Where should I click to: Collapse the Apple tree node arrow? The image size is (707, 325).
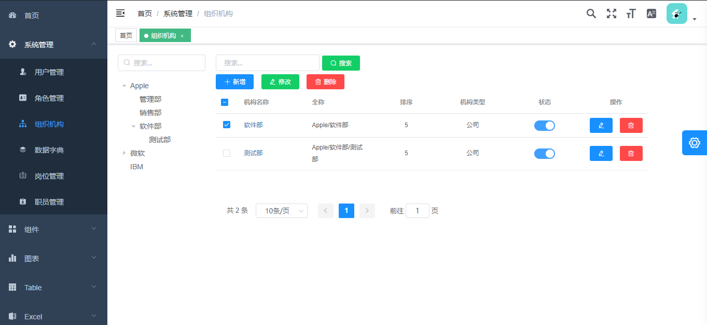pyautogui.click(x=124, y=86)
